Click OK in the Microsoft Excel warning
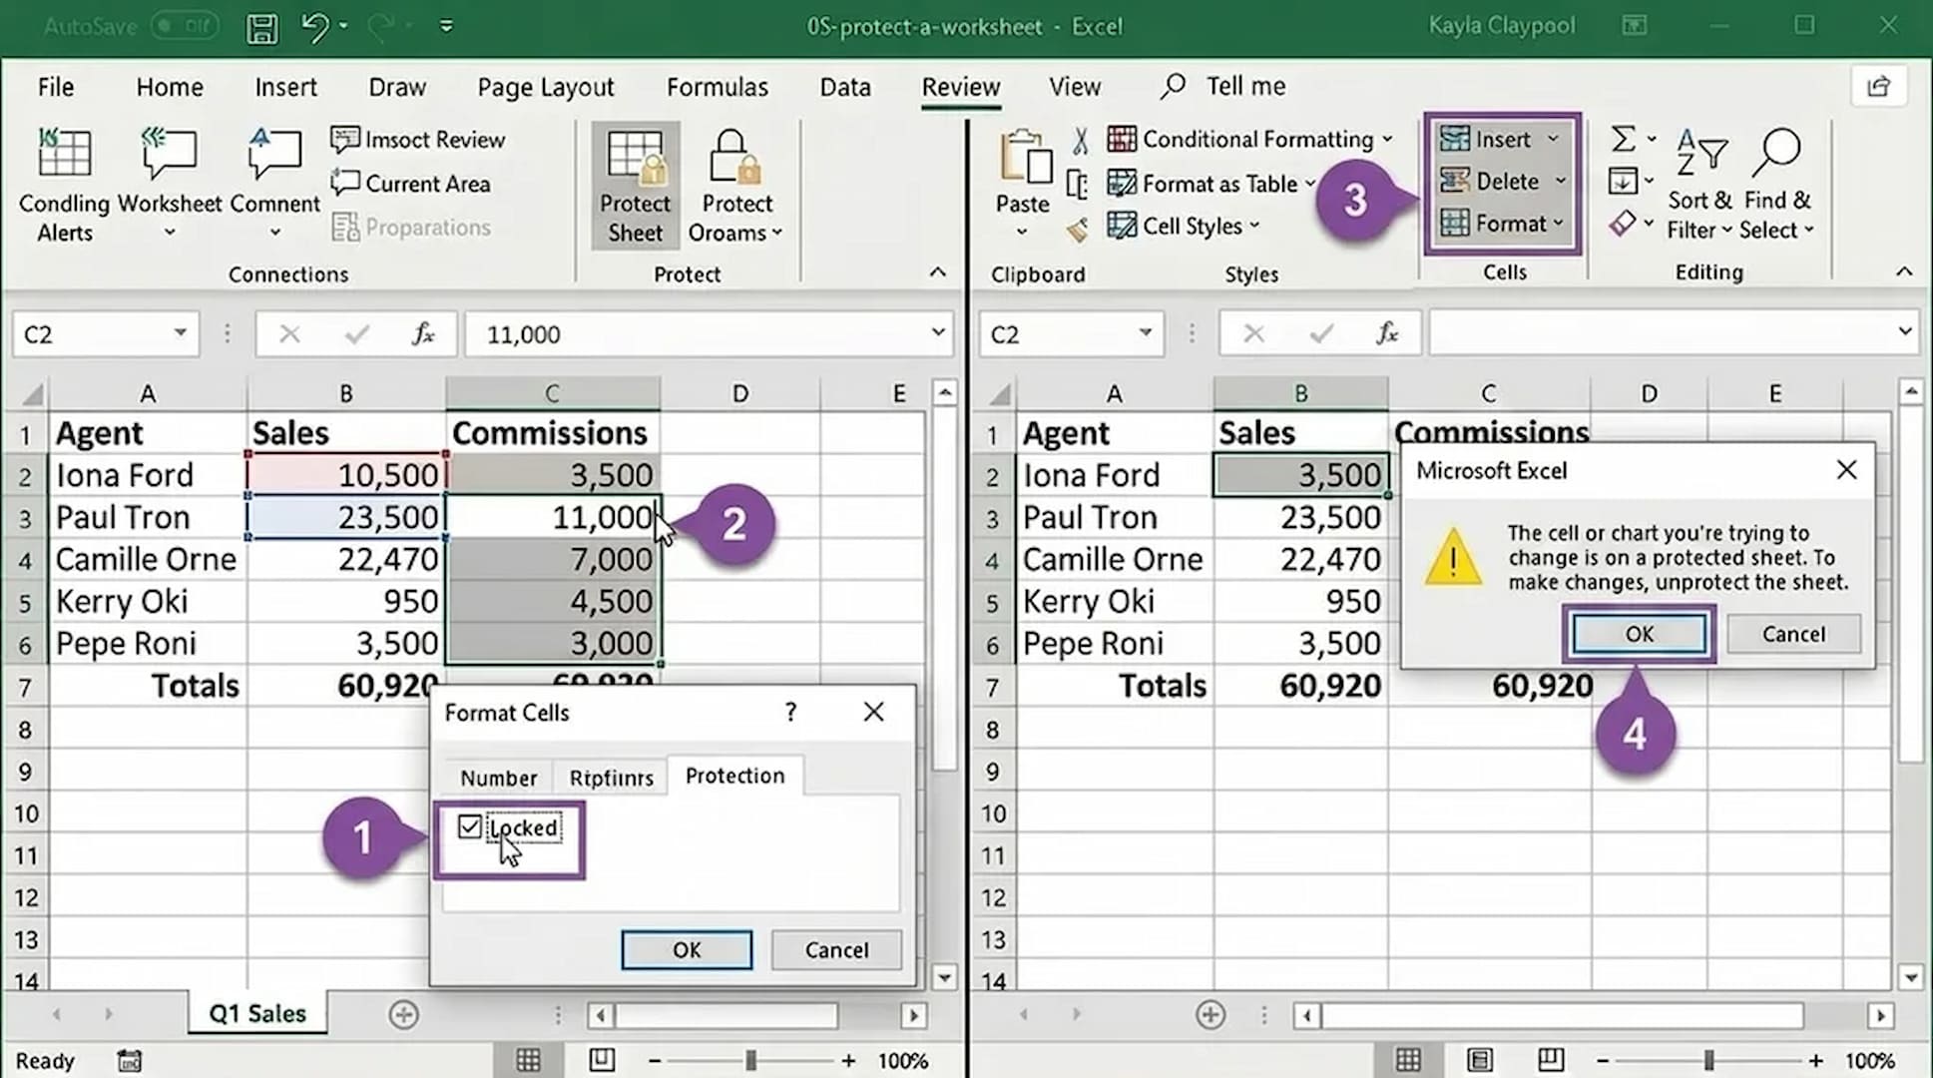This screenshot has width=1933, height=1078. point(1639,634)
